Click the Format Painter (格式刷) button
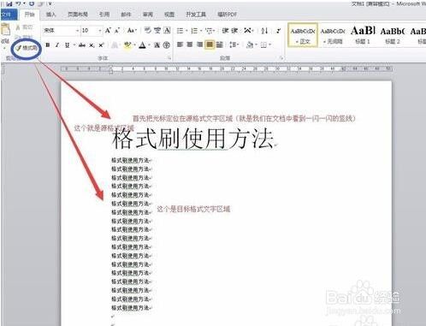Image resolution: width=426 pixels, height=326 pixels. point(27,48)
